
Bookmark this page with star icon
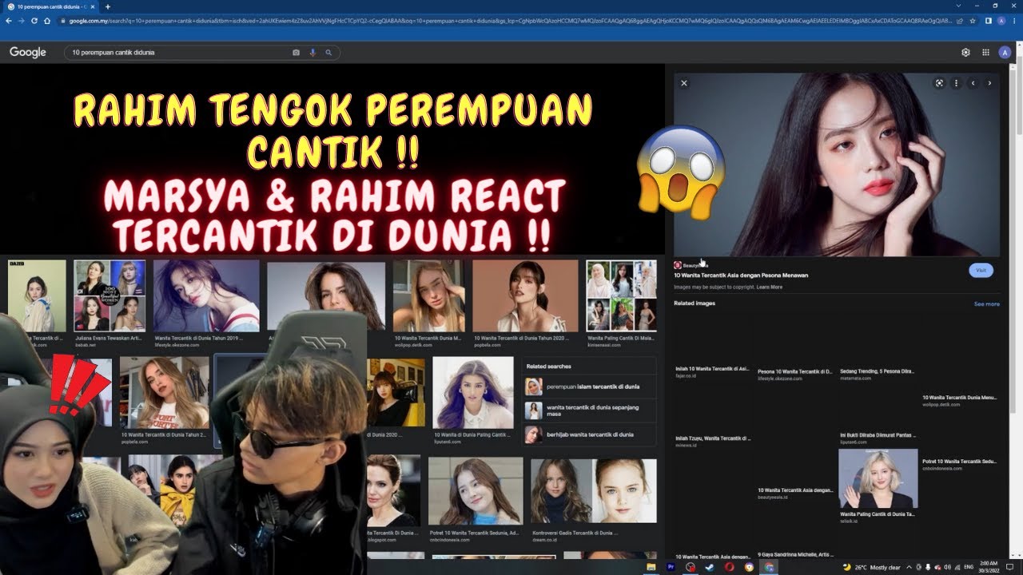click(x=973, y=21)
